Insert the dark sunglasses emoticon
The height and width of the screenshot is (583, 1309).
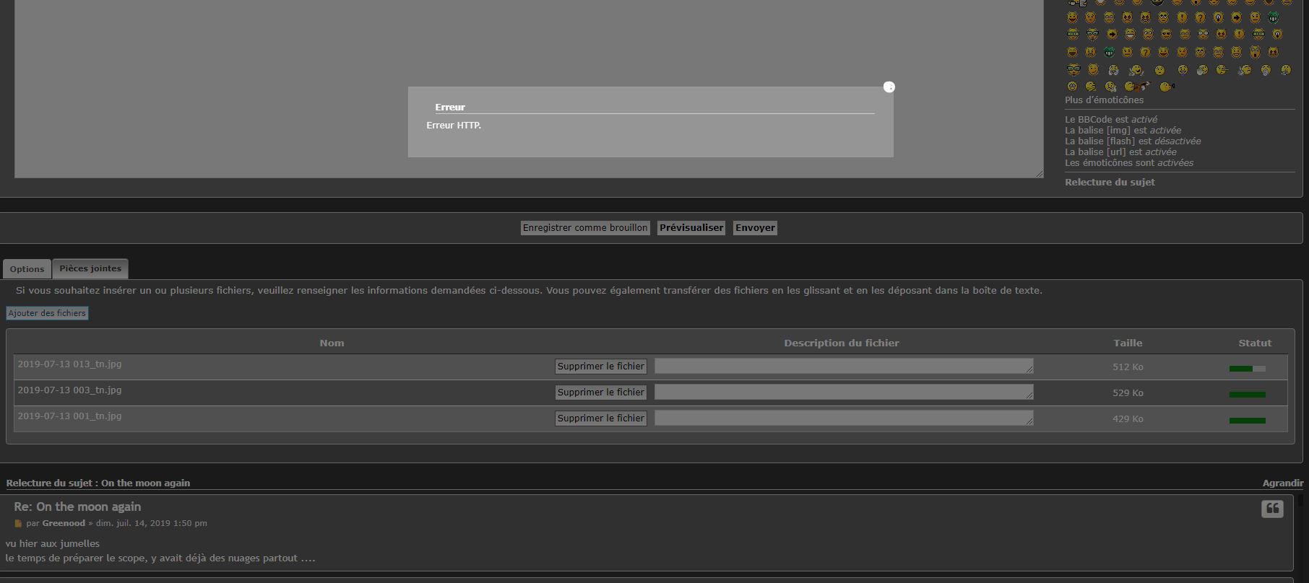pos(1166,34)
